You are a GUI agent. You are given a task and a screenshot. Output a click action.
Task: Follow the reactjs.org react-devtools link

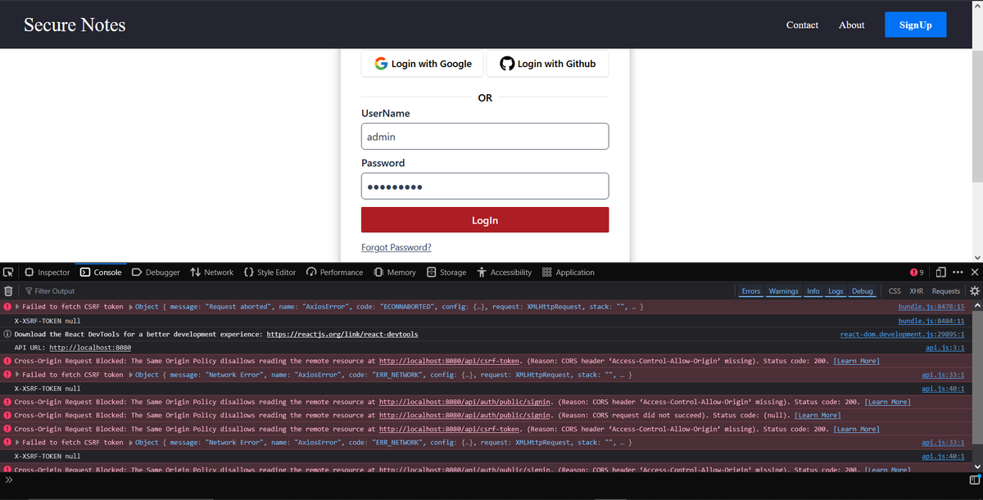tap(342, 334)
